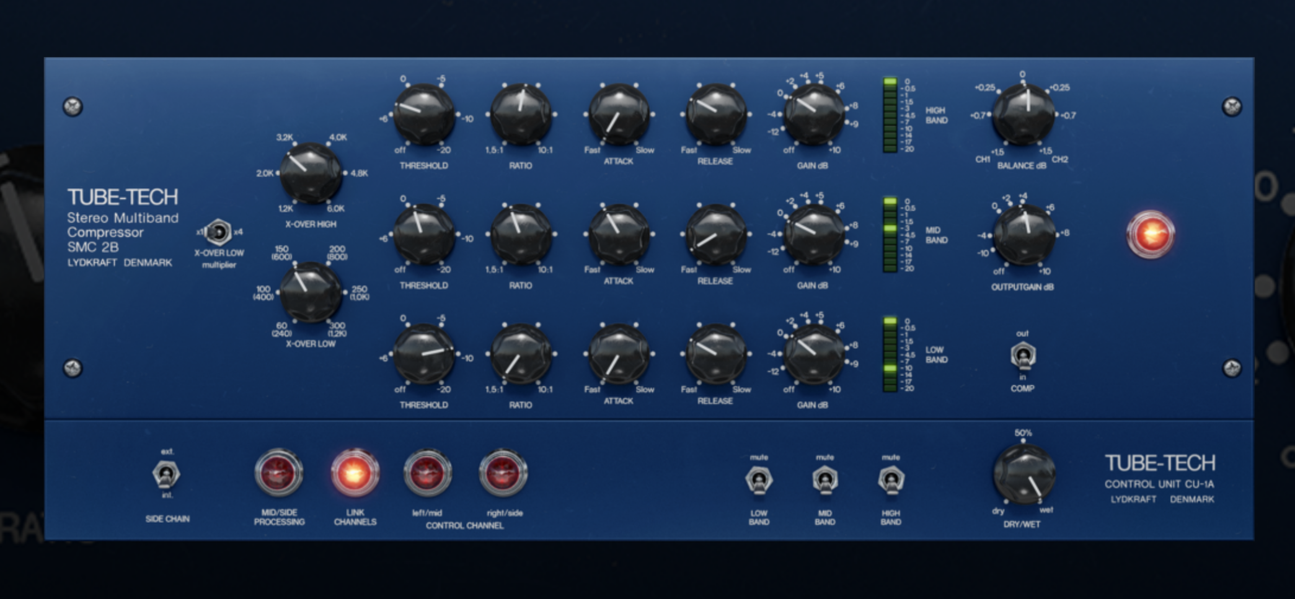1295x599 pixels.
Task: Flip the Comp in/out switch
Action: (1022, 357)
